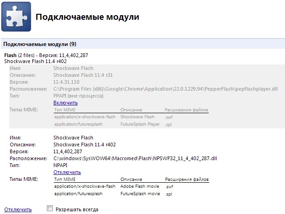Click the Подключаемые модули (9) section header
Viewport: 285px width, 214px height.
(x=143, y=44)
